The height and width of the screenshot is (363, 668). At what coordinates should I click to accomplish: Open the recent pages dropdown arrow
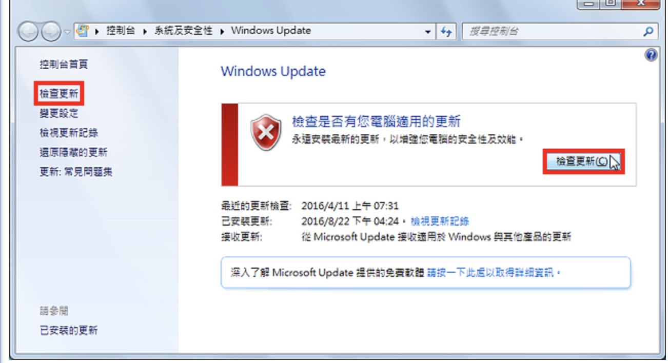tap(67, 32)
